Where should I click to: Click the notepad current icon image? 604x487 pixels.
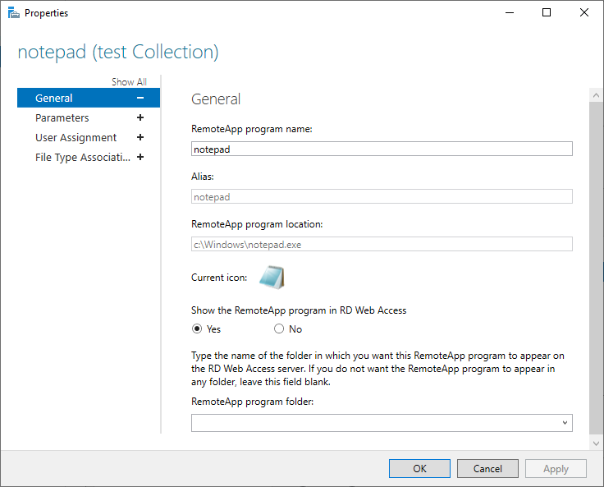pyautogui.click(x=272, y=278)
